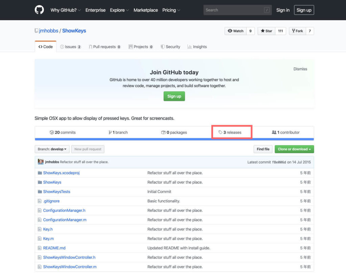Click the Fork button

[297, 31]
